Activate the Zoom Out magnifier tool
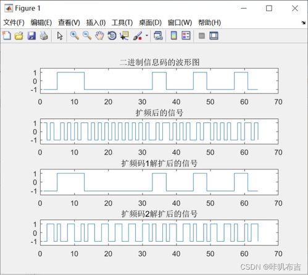This screenshot has width=308, height=275. pyautogui.click(x=87, y=36)
